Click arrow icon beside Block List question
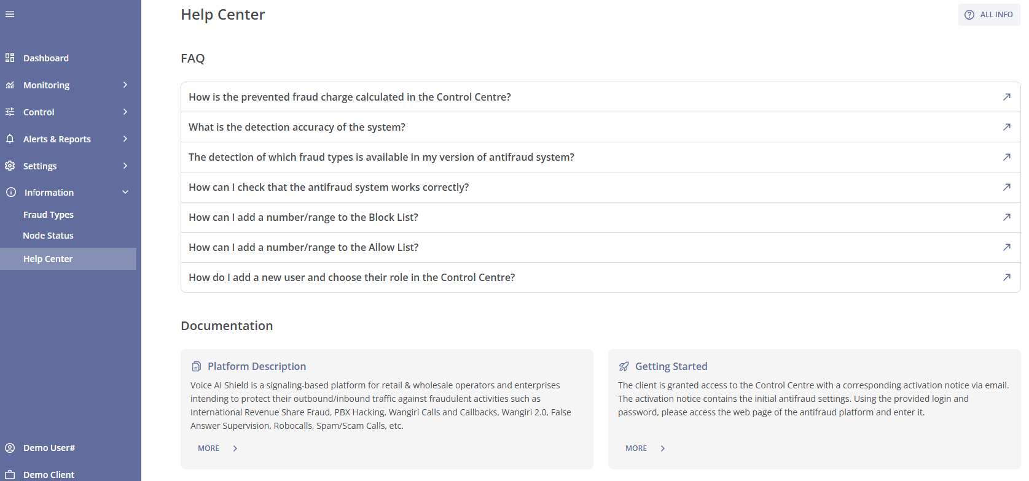 1006,217
